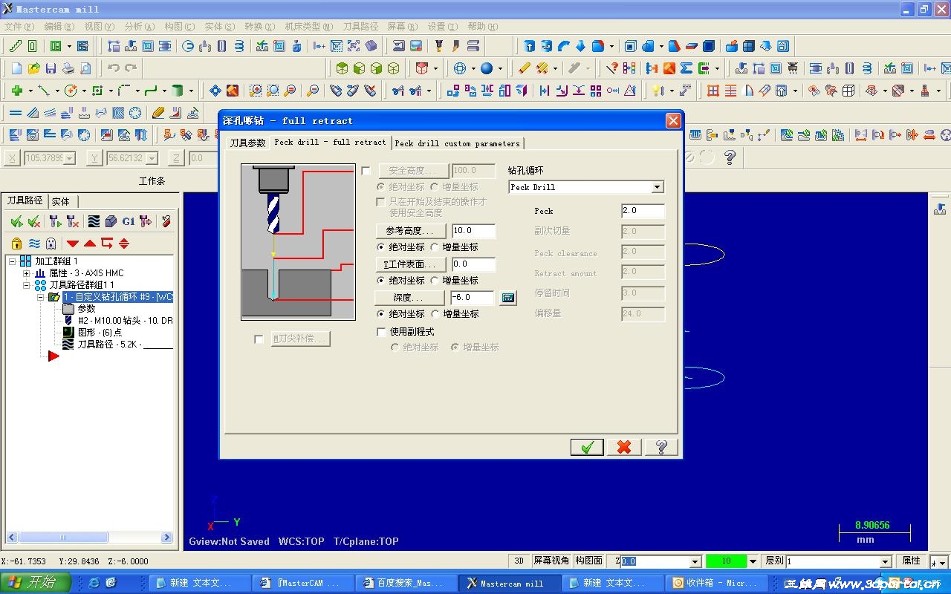Click the Open file folder icon

33,68
